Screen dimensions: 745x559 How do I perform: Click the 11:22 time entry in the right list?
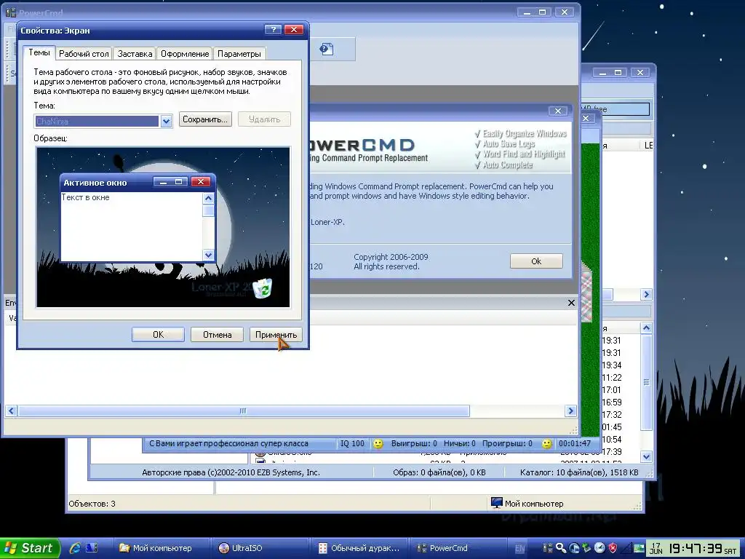611,378
